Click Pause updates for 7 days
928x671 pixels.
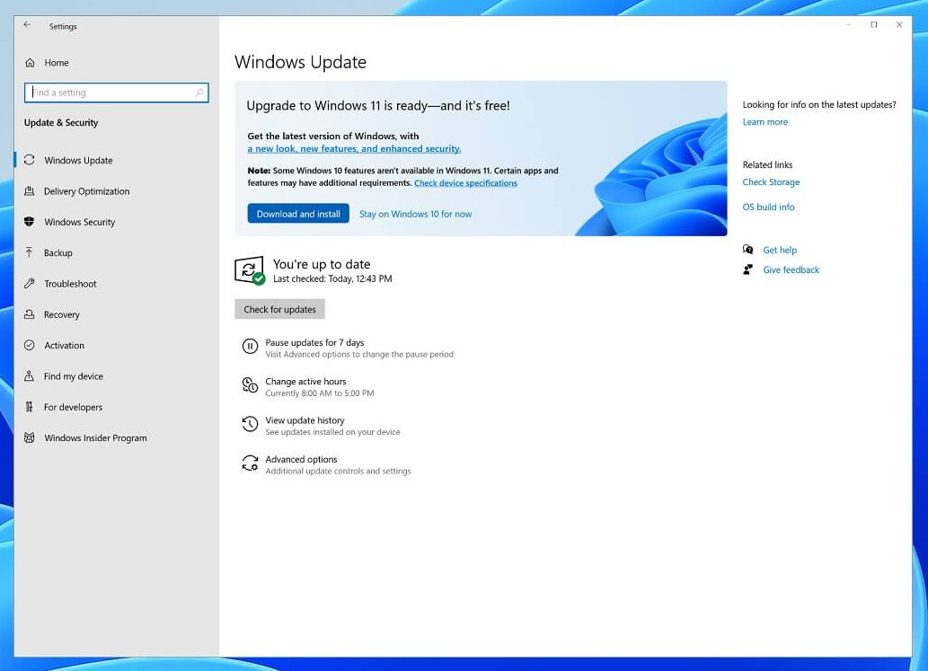(x=314, y=342)
